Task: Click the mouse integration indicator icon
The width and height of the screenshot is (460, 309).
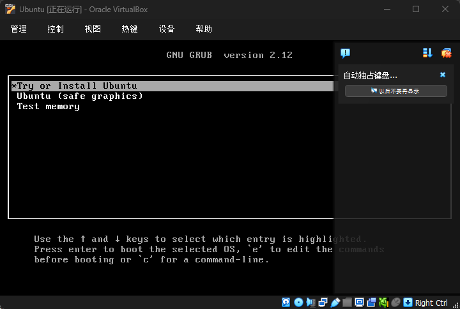Action: 395,303
